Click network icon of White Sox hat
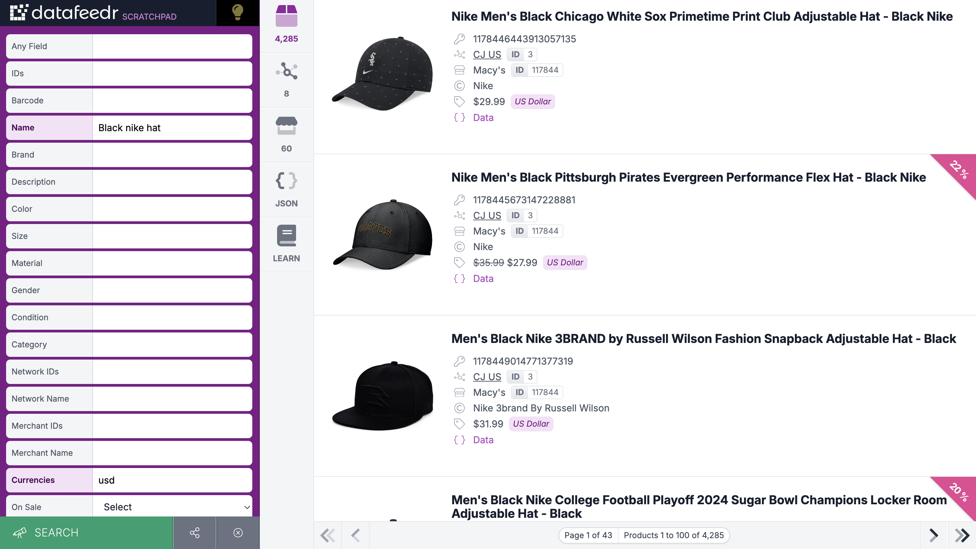The image size is (976, 549). [459, 55]
